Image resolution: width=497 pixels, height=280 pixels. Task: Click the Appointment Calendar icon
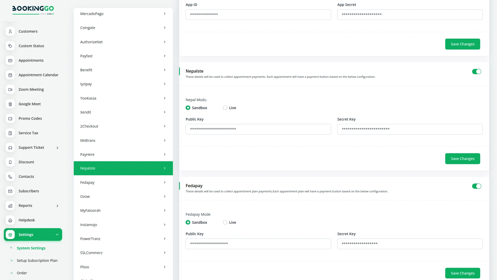pyautogui.click(x=10, y=75)
